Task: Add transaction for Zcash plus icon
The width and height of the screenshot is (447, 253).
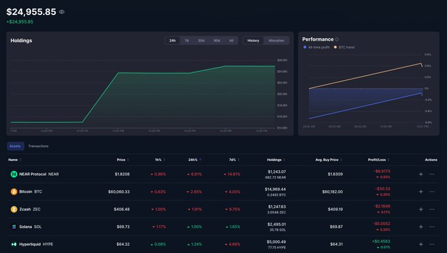Action: pyautogui.click(x=421, y=209)
